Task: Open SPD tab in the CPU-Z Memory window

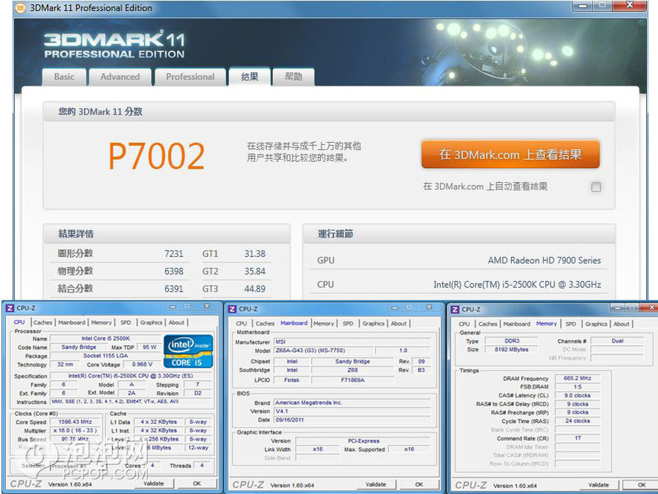Action: (x=570, y=324)
